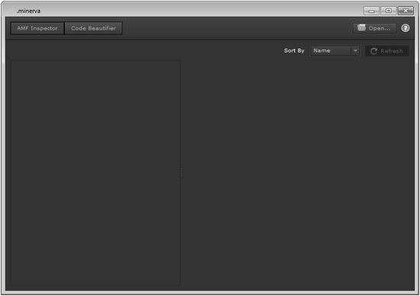
Task: Switch to the AMF Inspector tab
Action: (37, 28)
